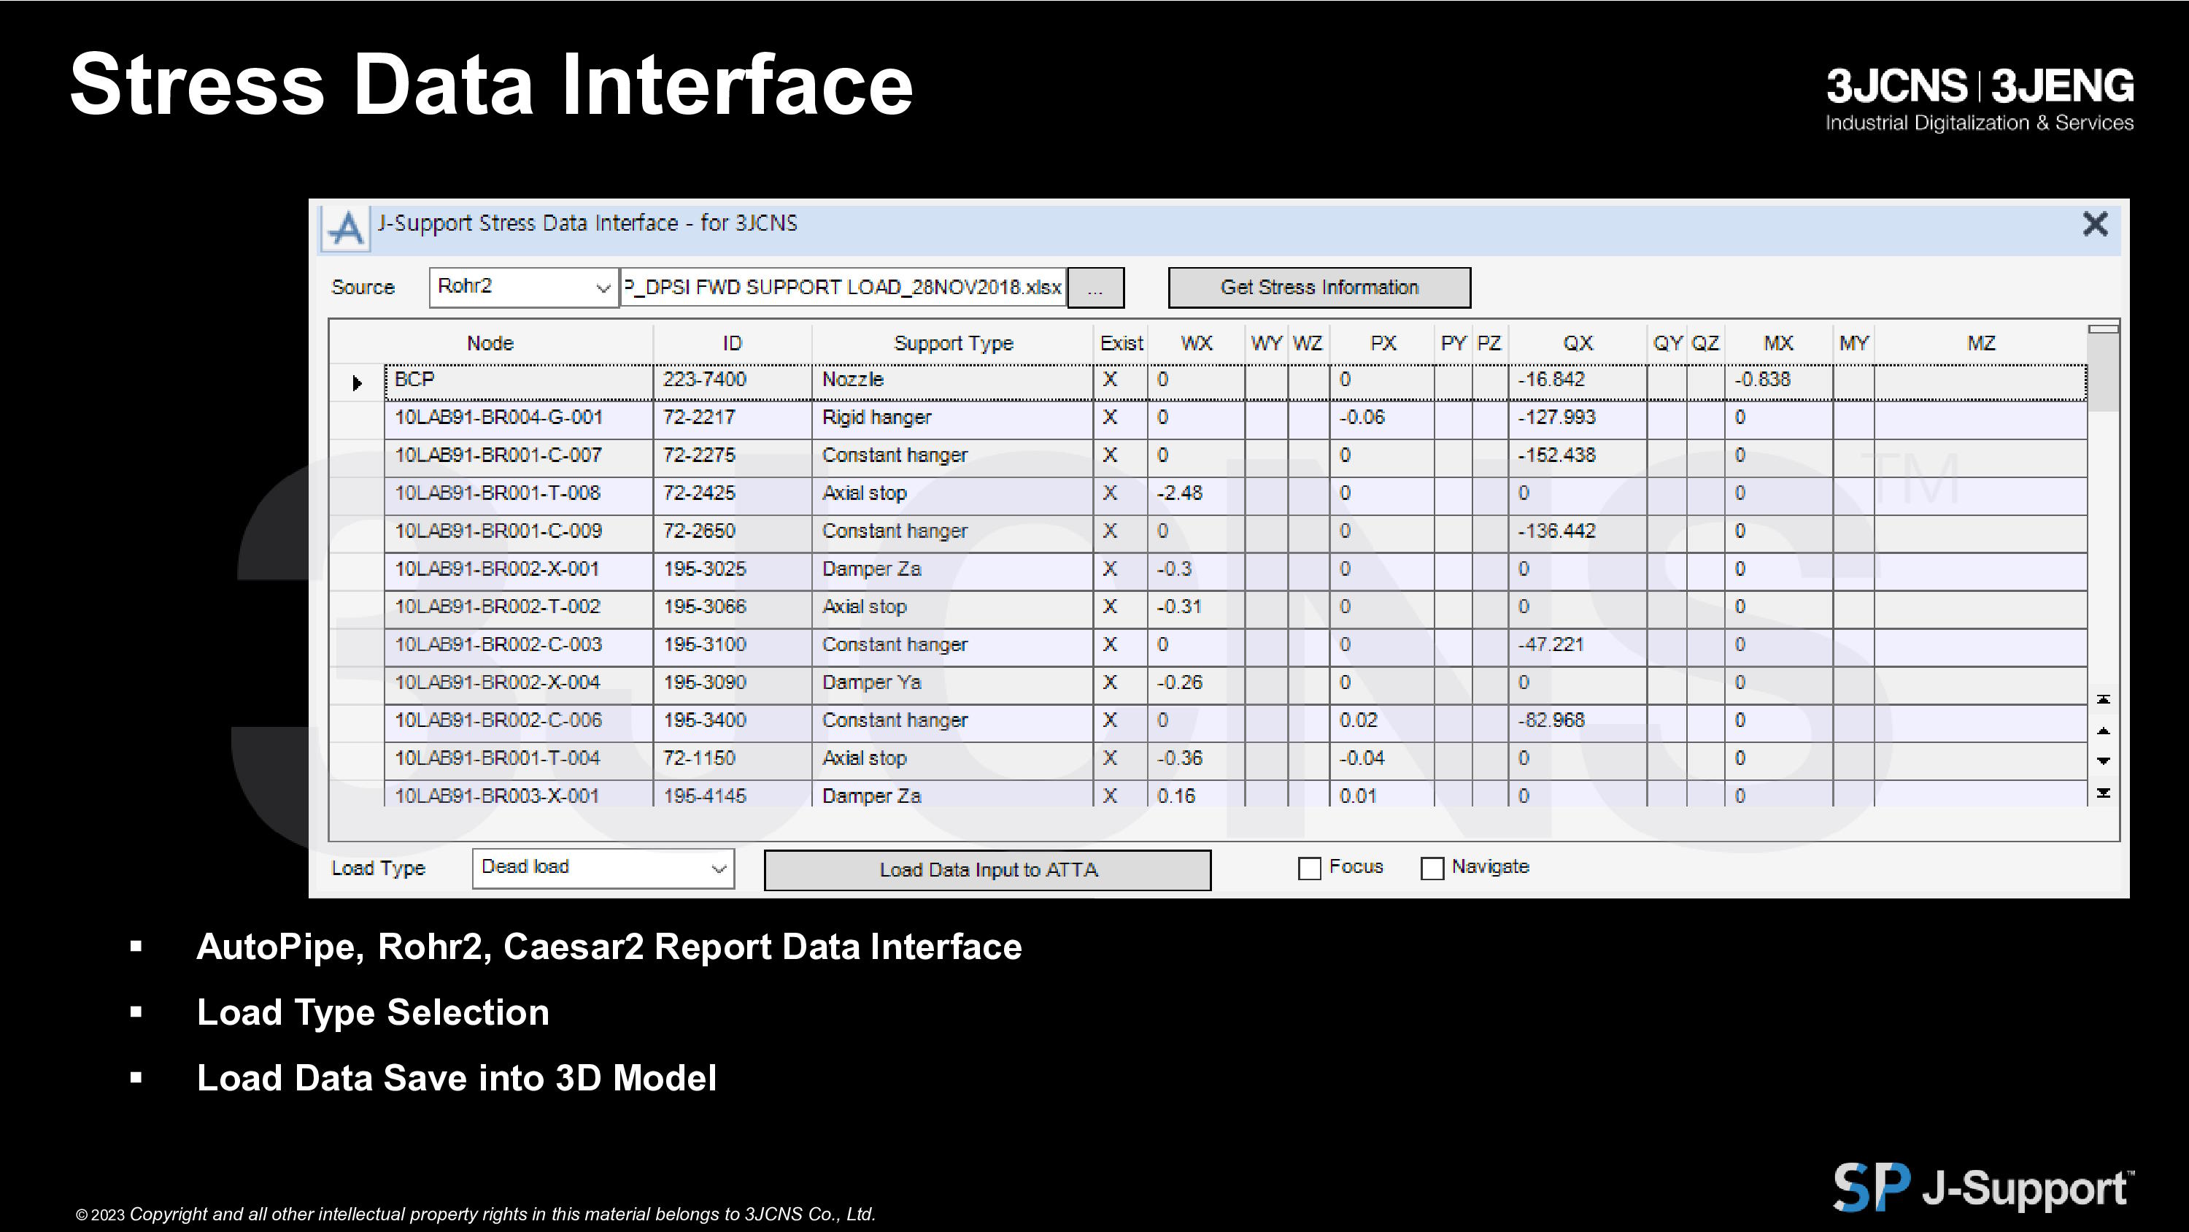2189x1232 pixels.
Task: Sort by the ID column header
Action: (x=732, y=342)
